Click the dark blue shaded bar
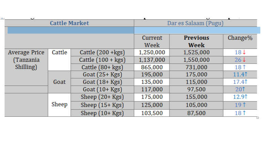This screenshot has width=264, height=148. (71, 30)
